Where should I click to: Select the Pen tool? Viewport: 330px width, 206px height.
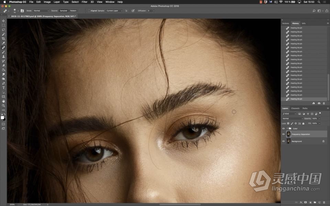3,84
